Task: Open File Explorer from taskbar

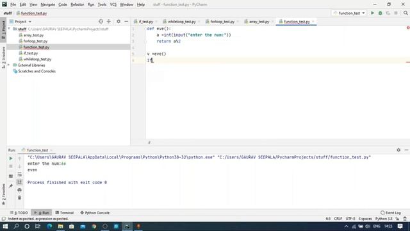Action: (x=61, y=227)
